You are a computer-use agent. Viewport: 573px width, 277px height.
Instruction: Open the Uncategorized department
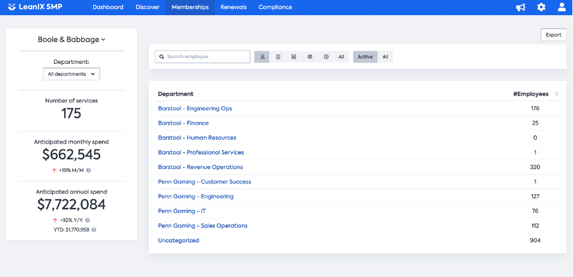[178, 240]
